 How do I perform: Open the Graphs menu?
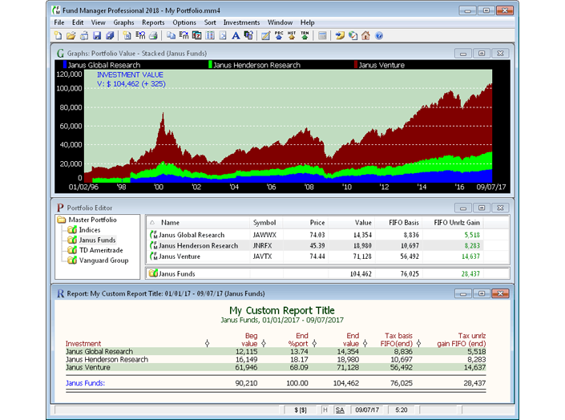(123, 22)
